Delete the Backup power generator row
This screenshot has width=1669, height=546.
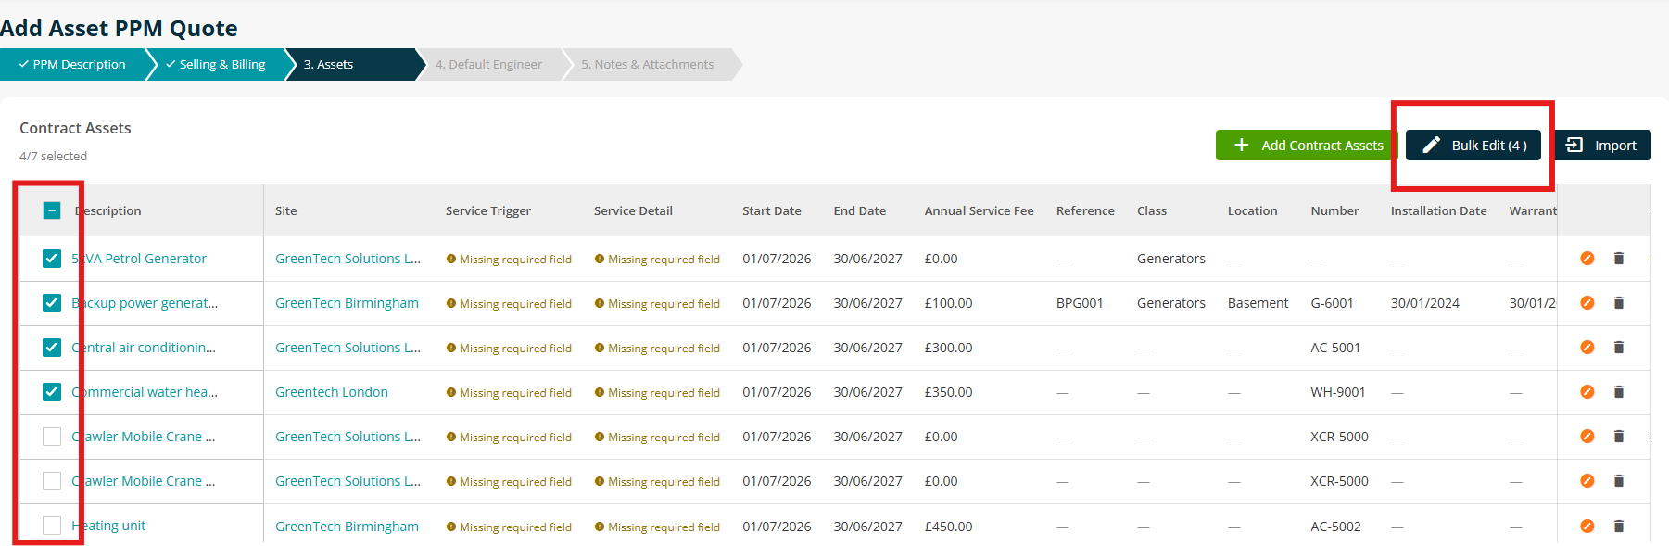click(x=1619, y=303)
